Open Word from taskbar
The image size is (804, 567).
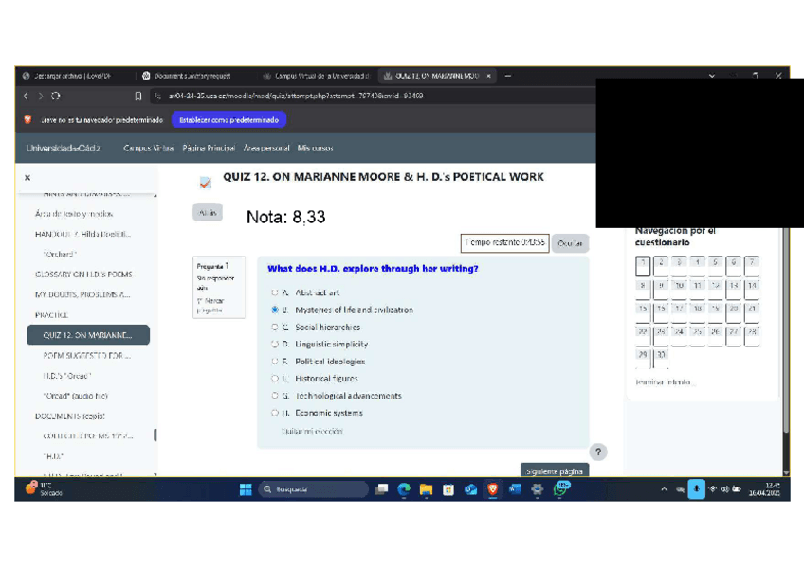click(x=515, y=489)
